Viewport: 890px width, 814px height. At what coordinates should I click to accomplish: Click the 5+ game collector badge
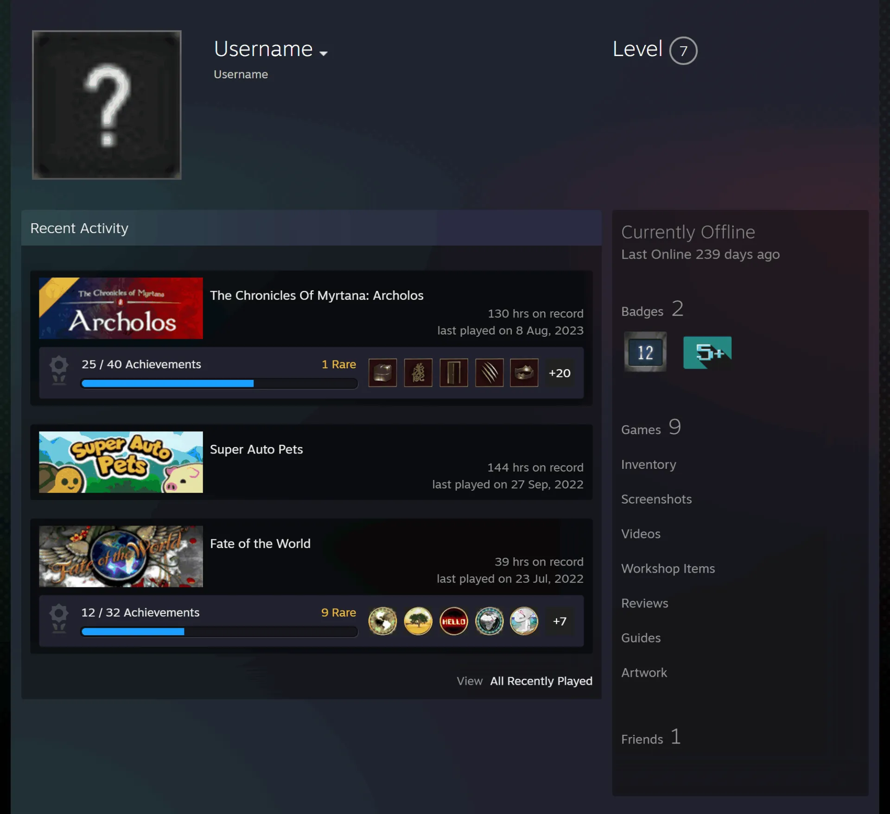point(707,353)
